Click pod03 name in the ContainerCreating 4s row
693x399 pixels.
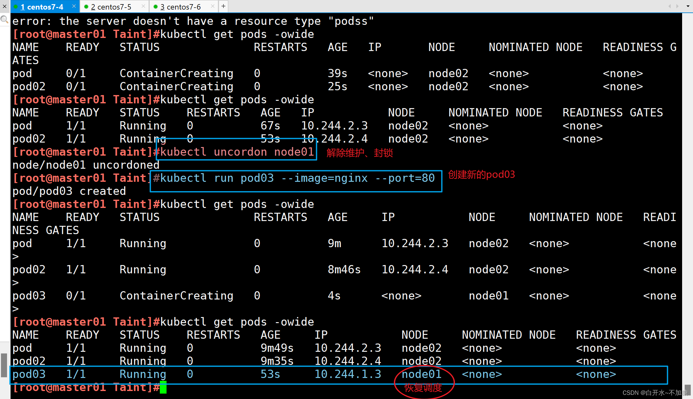(x=29, y=296)
